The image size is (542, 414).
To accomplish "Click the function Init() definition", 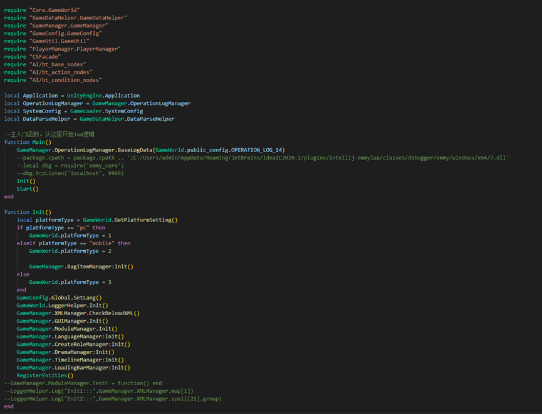I will click(28, 212).
